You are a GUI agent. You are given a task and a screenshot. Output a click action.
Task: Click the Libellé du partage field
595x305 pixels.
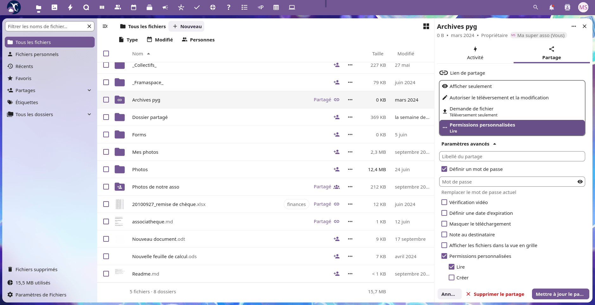[x=512, y=156]
